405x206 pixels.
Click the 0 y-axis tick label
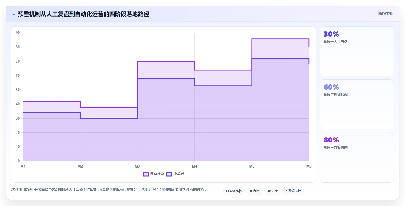(19, 161)
